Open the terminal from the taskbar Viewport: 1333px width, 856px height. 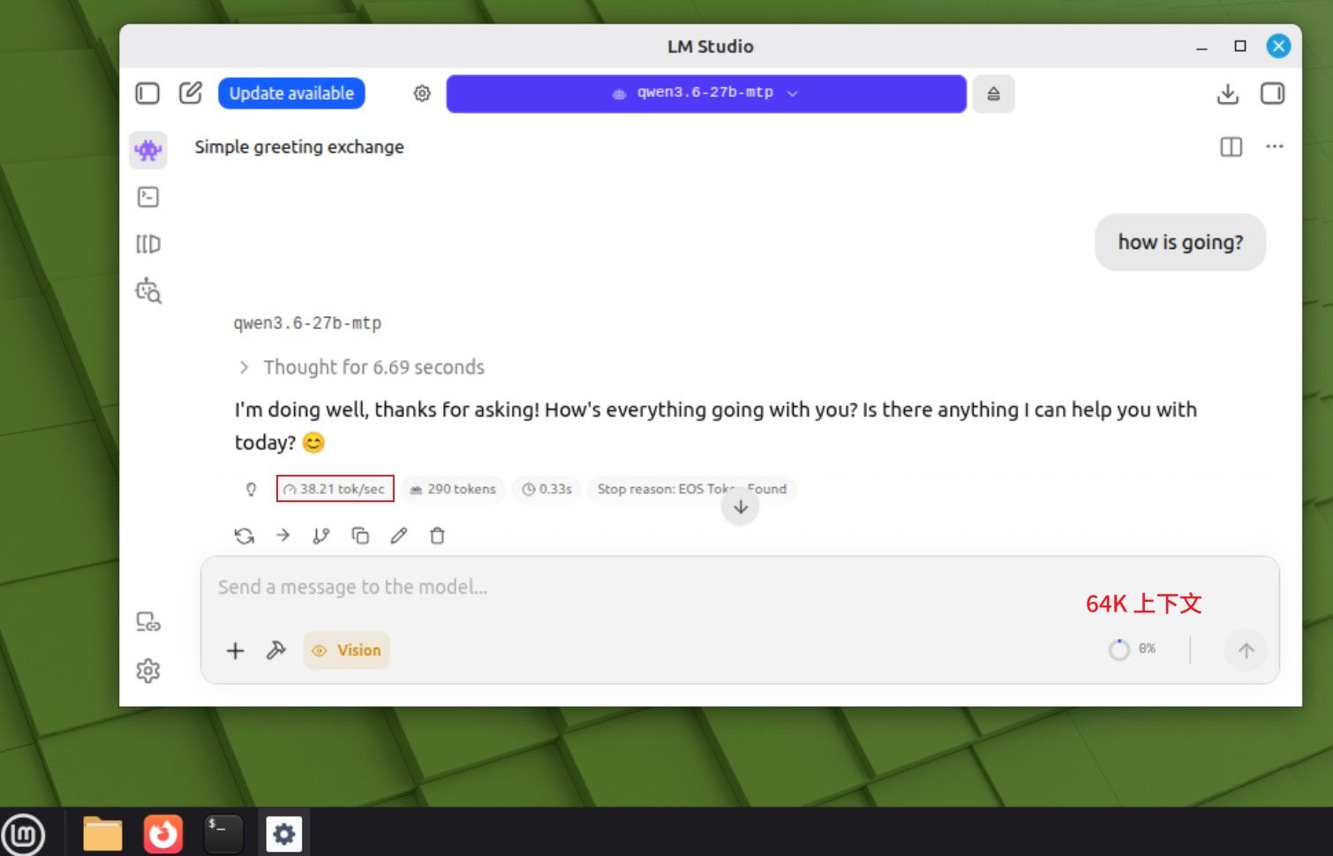(x=223, y=834)
